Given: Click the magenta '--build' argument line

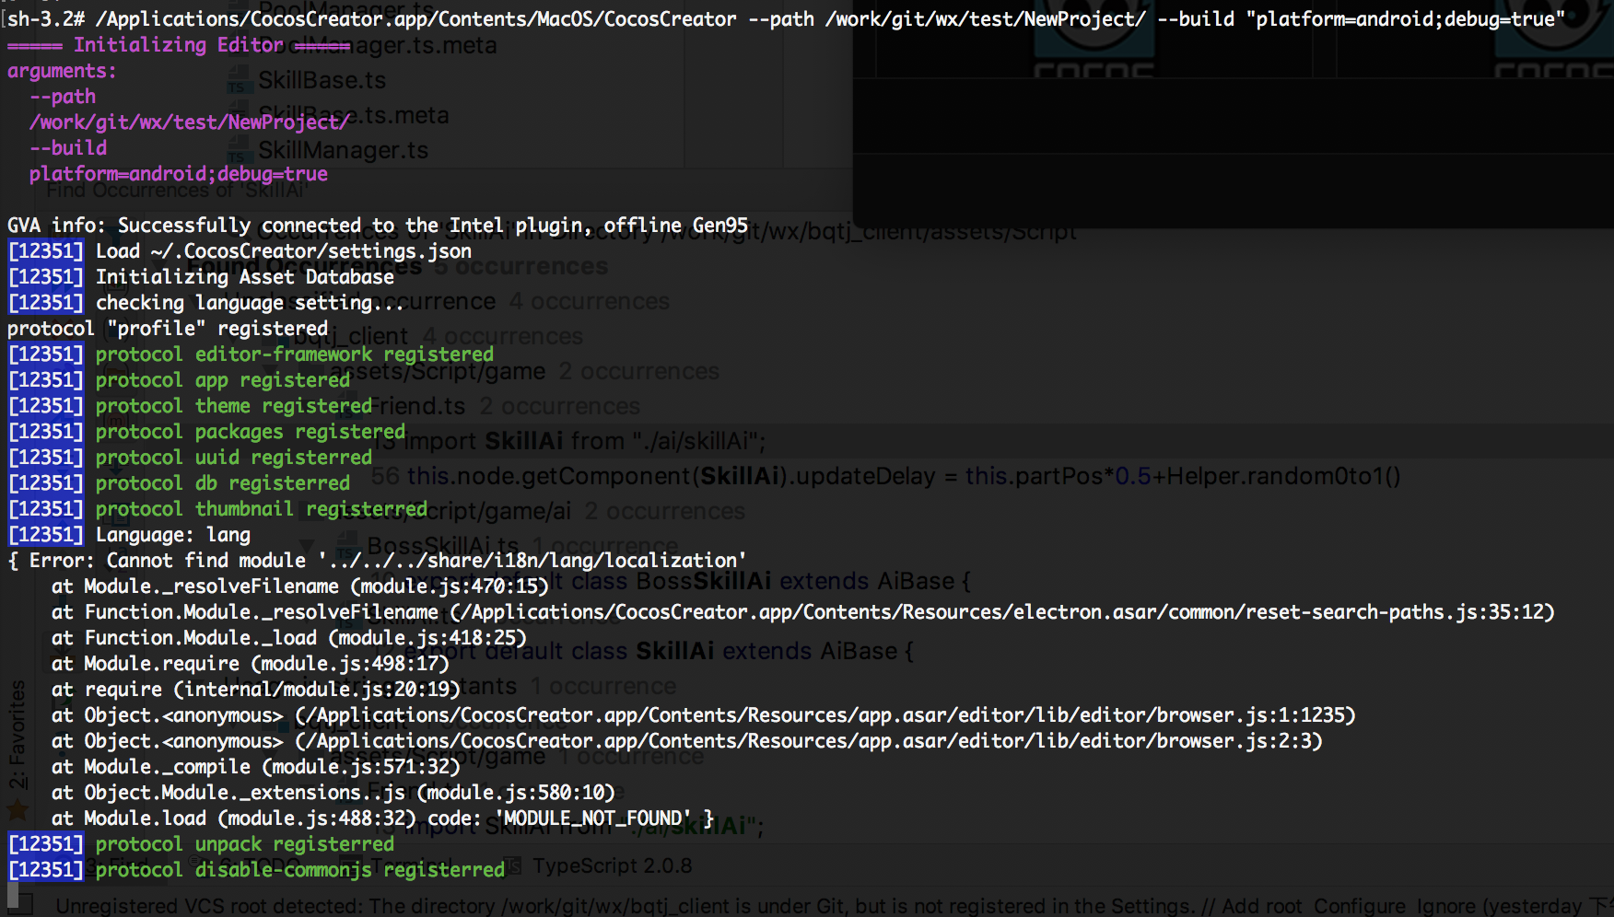Looking at the screenshot, I should pyautogui.click(x=68, y=148).
